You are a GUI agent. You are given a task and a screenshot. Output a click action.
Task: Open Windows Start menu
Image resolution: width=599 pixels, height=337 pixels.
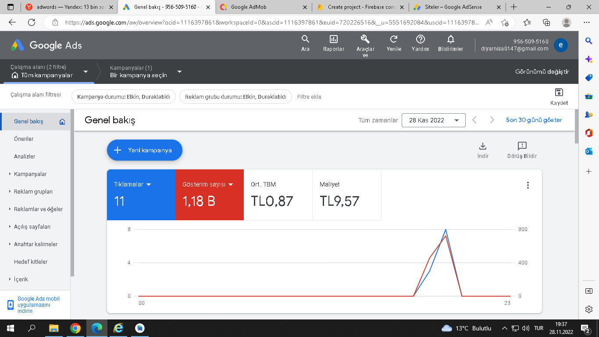[11, 328]
